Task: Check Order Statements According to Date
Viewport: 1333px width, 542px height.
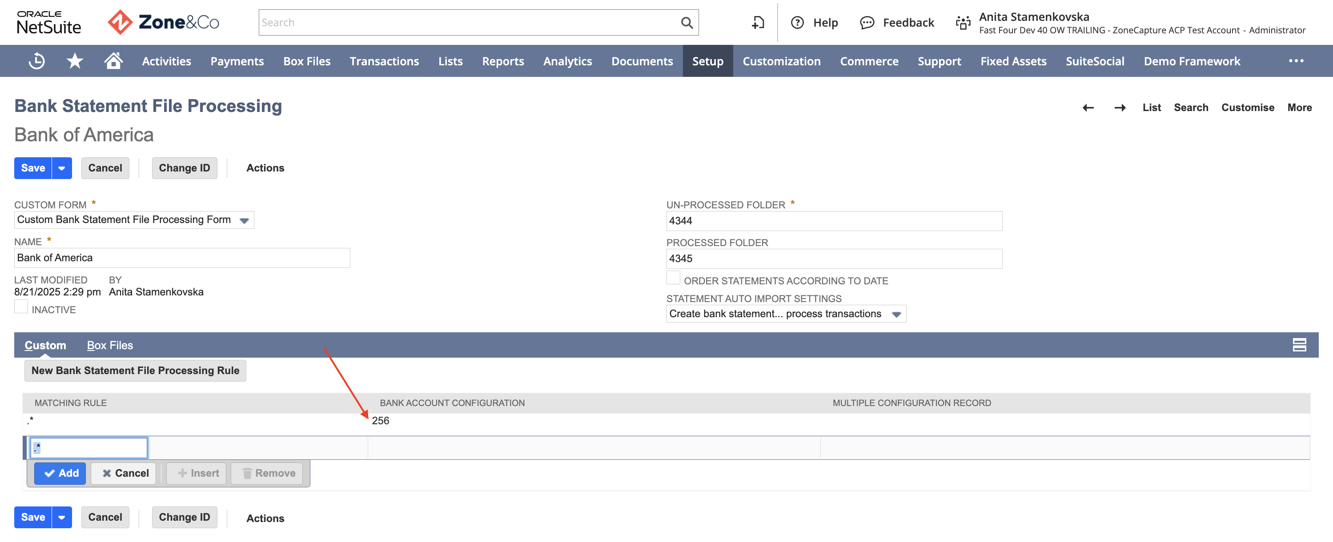Action: click(673, 278)
